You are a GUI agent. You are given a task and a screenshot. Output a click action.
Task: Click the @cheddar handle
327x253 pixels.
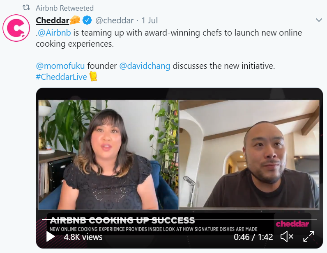pos(114,20)
